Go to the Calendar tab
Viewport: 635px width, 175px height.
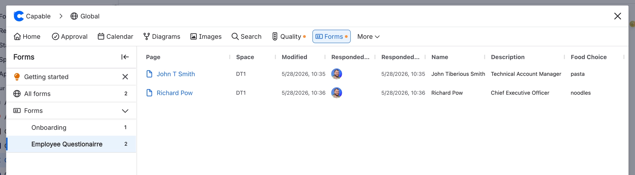tap(115, 36)
